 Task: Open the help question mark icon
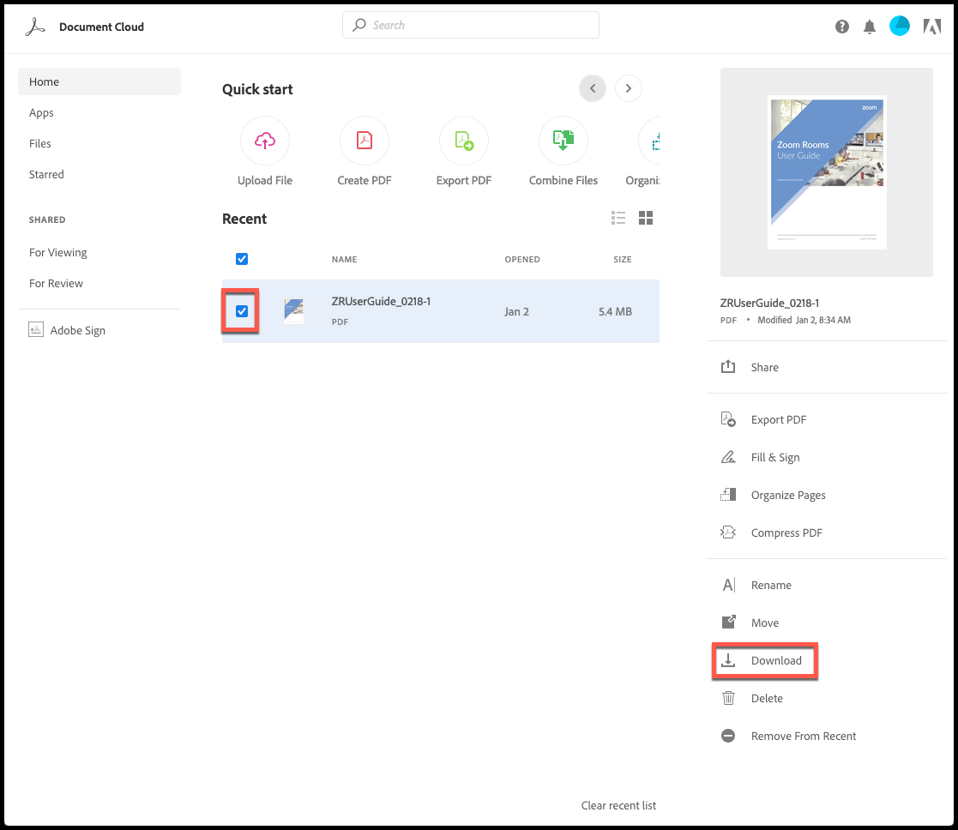click(x=842, y=27)
